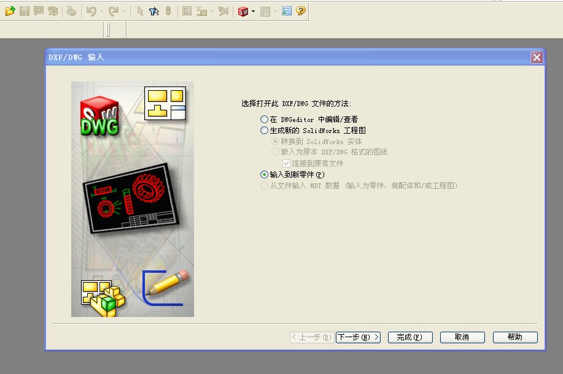
Task: Click the Open file folder icon
Action: tap(10, 11)
